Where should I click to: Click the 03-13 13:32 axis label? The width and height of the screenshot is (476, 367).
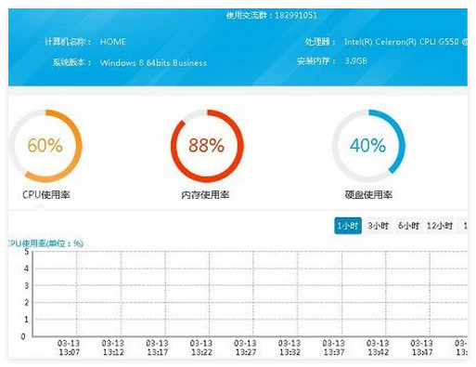[x=289, y=347]
